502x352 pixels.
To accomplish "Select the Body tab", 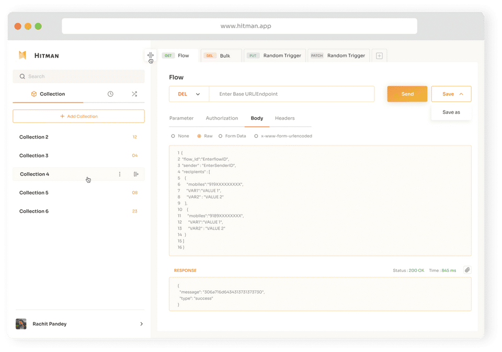I will [x=257, y=118].
